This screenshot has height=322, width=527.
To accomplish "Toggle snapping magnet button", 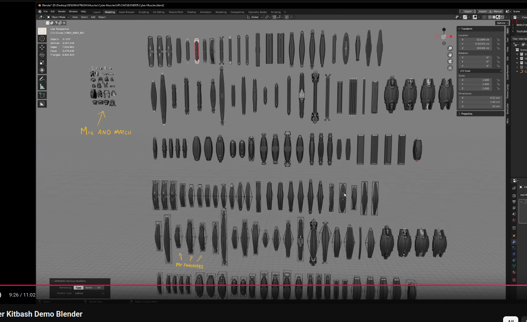I will (274, 17).
